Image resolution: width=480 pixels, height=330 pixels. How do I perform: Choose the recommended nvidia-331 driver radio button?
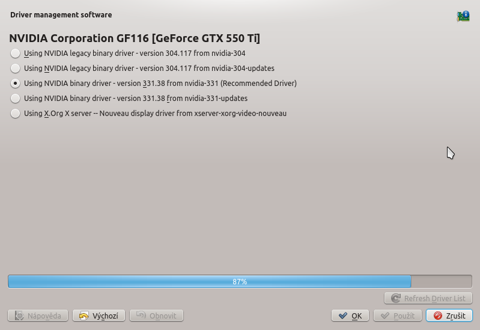(15, 84)
